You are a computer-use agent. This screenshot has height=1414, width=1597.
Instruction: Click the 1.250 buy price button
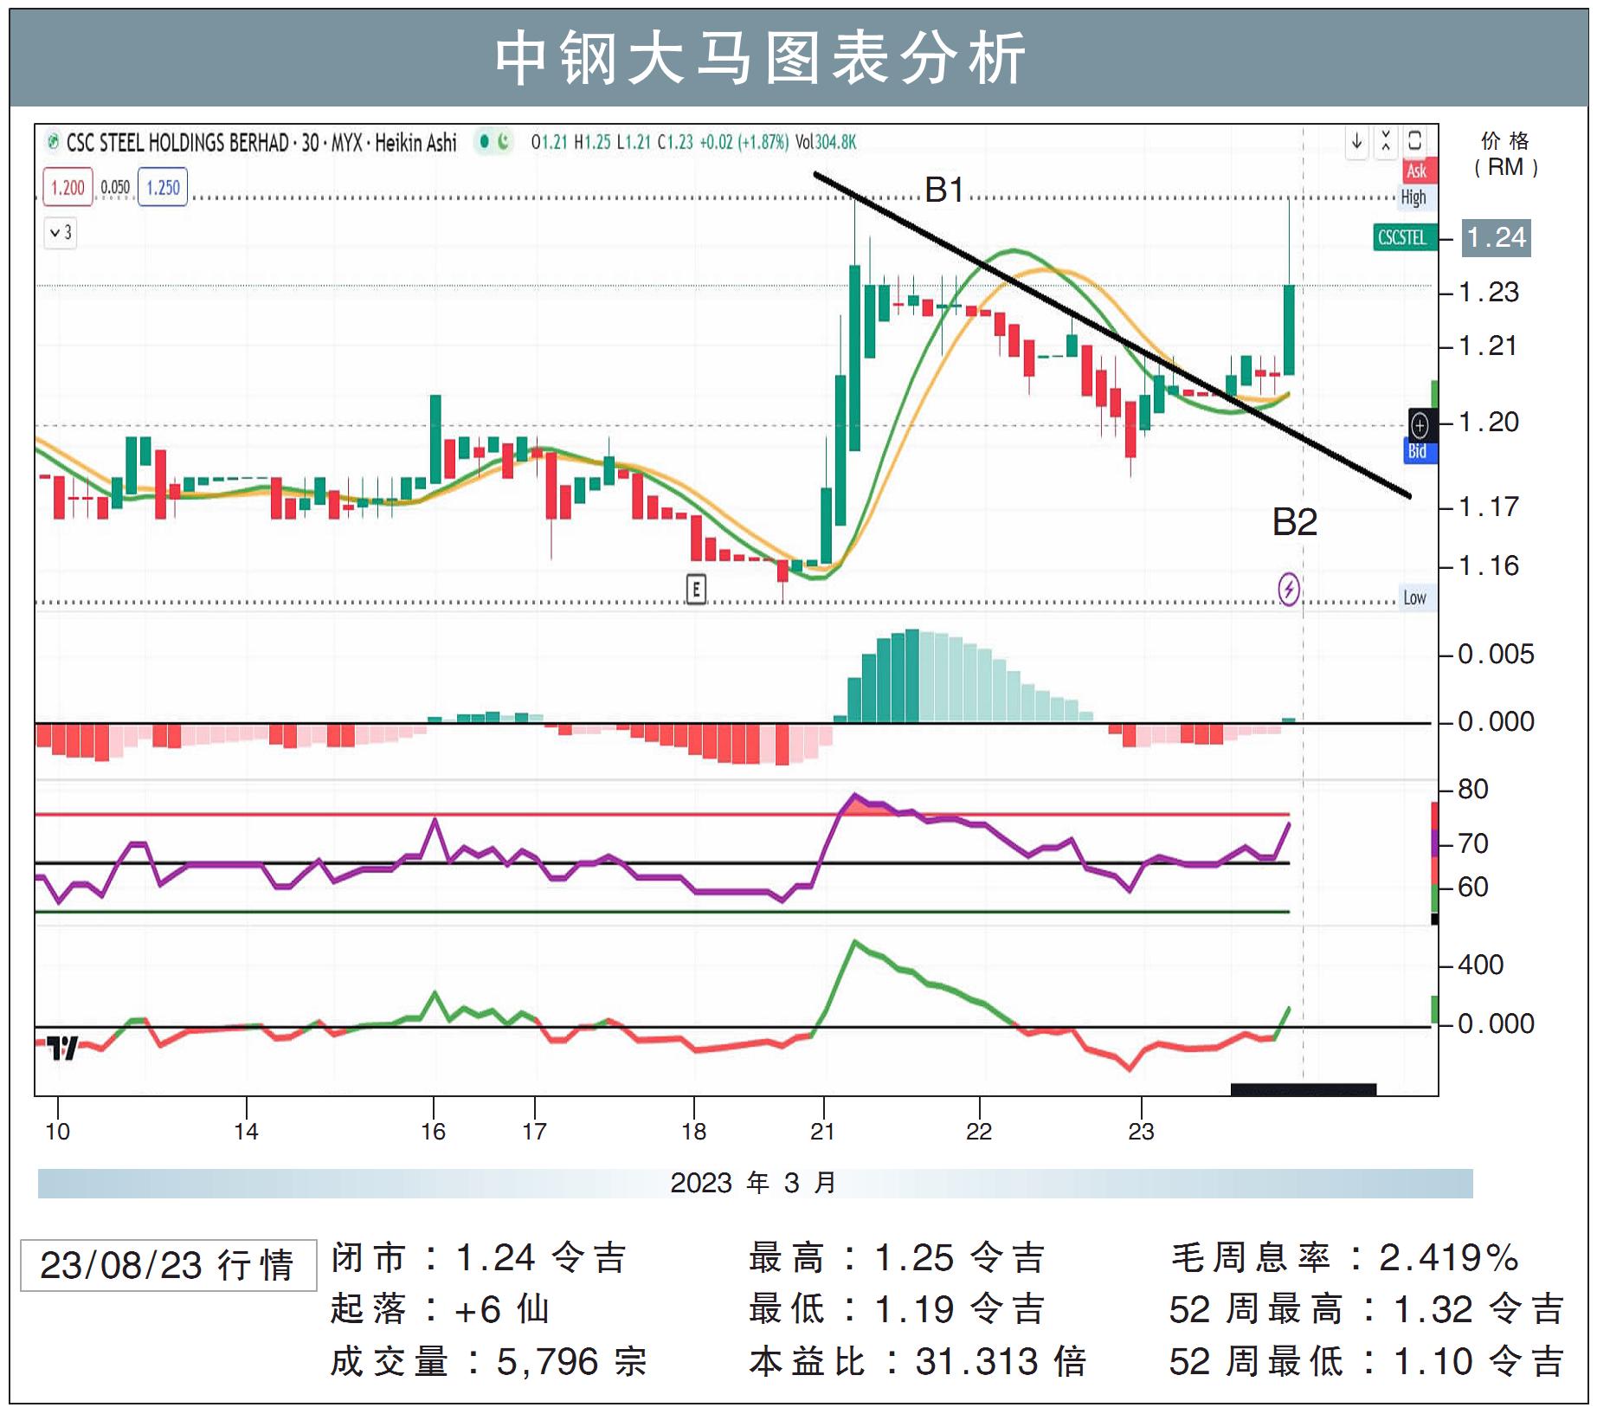[x=163, y=188]
